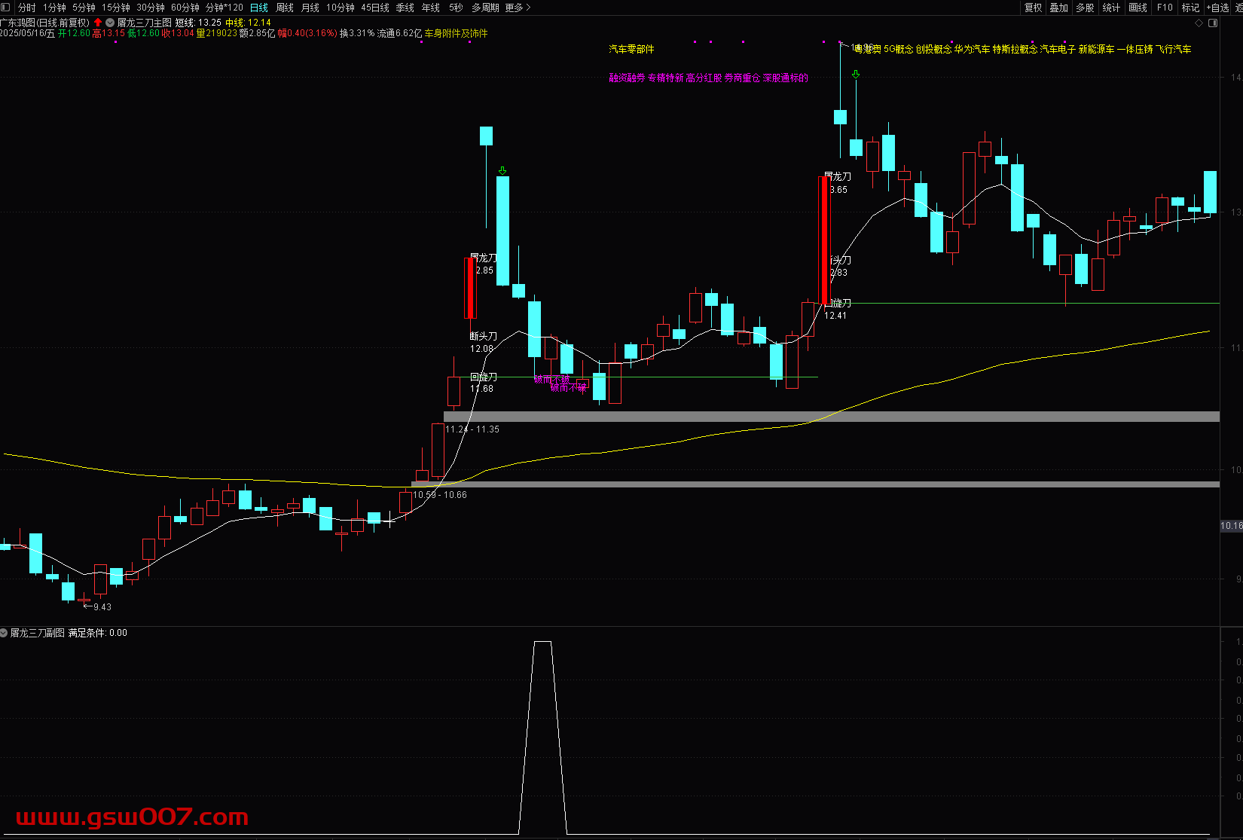The height and width of the screenshot is (840, 1243).
Task: Expand 更多 period options
Action: click(x=518, y=8)
